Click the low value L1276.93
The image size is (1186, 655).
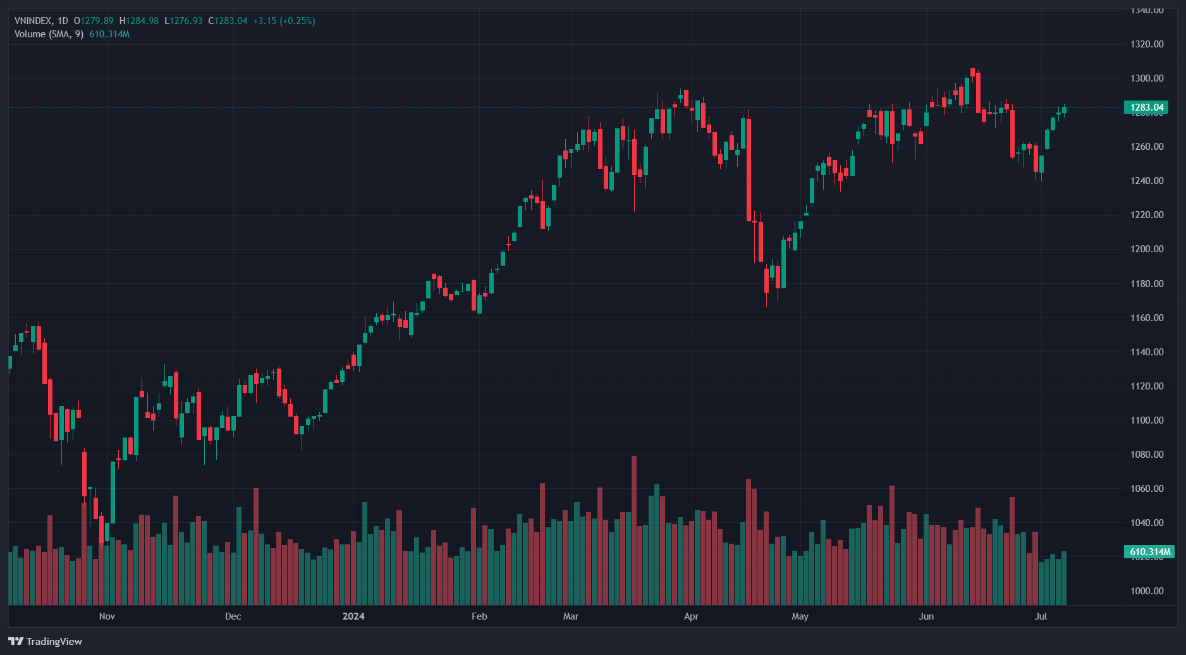tap(183, 21)
